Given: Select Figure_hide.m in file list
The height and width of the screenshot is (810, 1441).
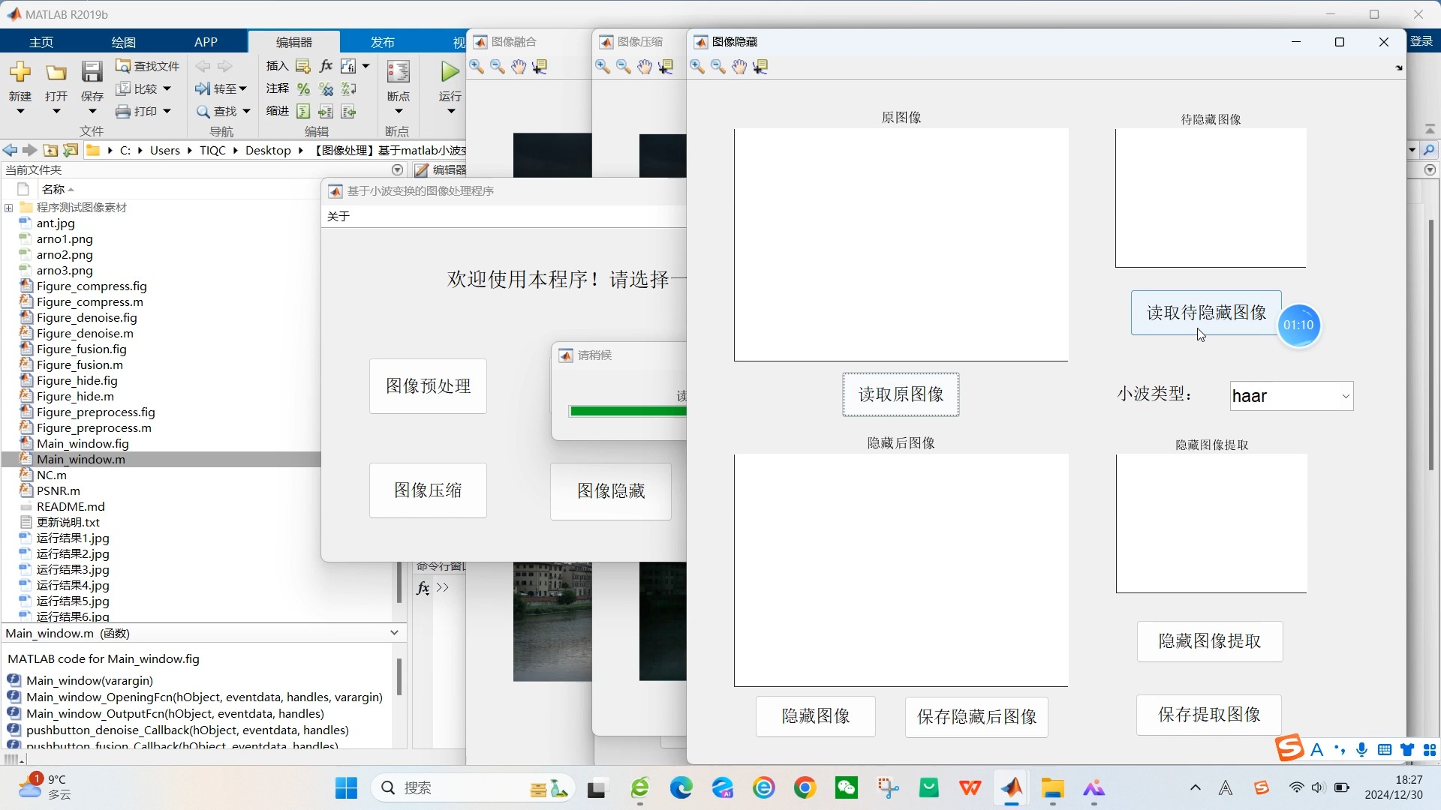Looking at the screenshot, I should pyautogui.click(x=75, y=396).
